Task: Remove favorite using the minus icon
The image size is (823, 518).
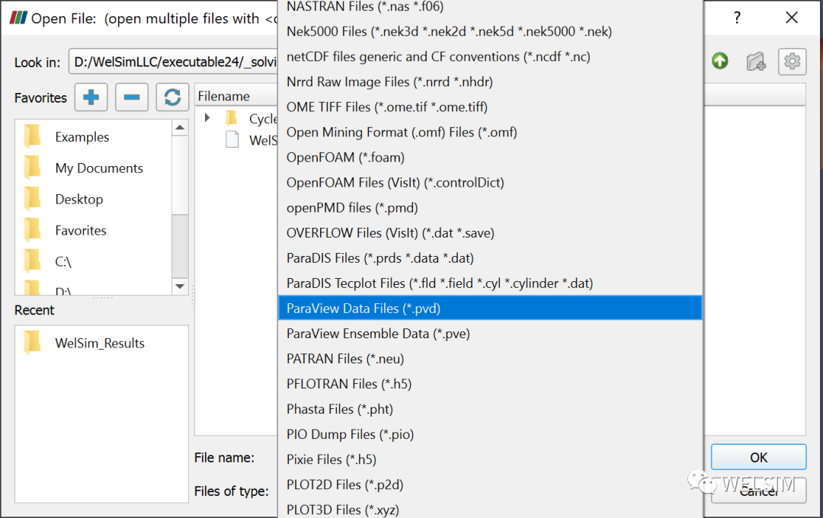Action: [x=131, y=97]
